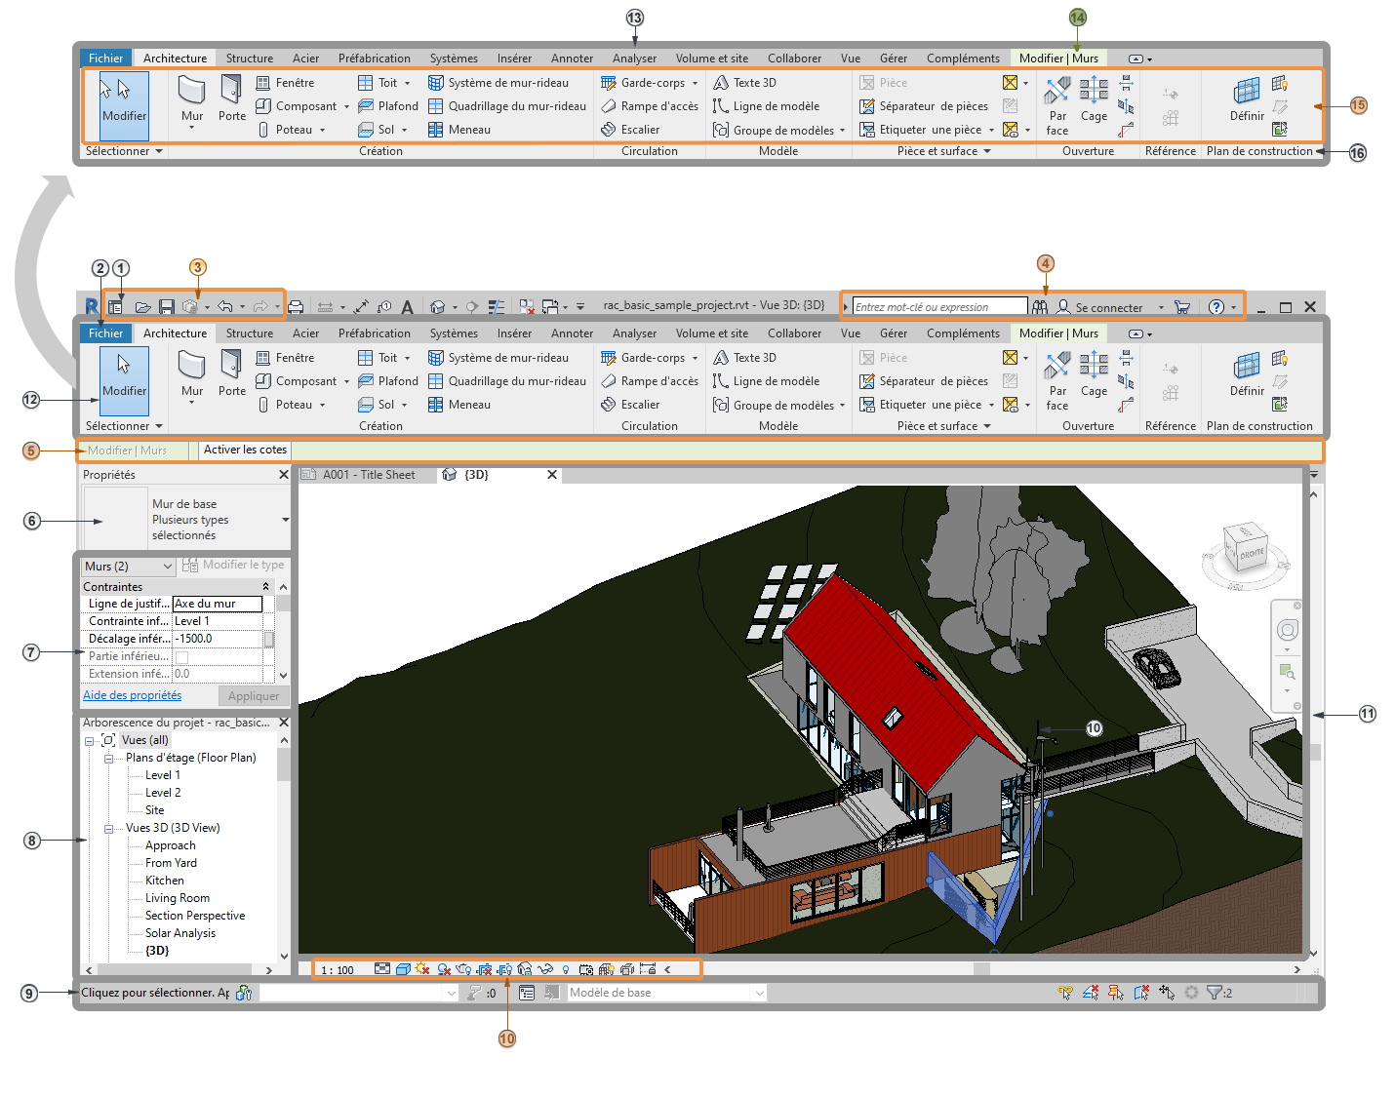
Task: Expand Pièce et surface panel in main window
Action: click(x=944, y=426)
